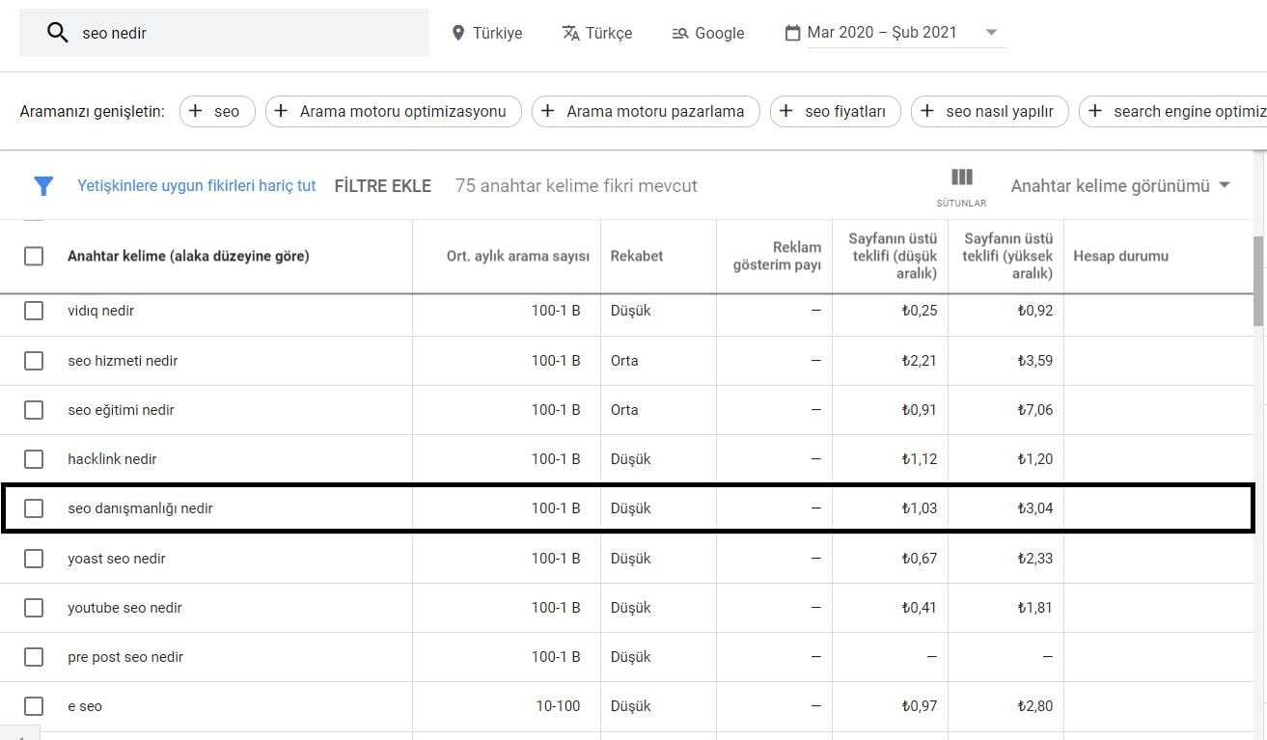The height and width of the screenshot is (740, 1267).
Task: Click the language translate icon
Action: [570, 33]
